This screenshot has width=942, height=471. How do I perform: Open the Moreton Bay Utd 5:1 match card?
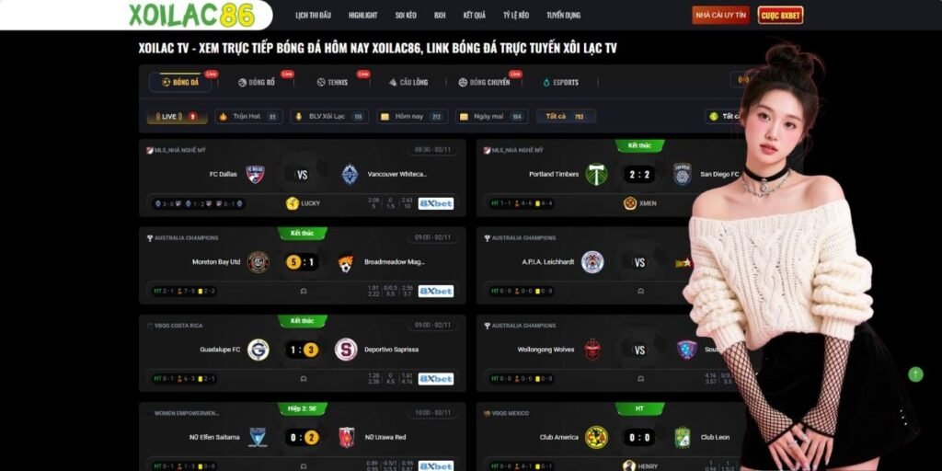click(x=302, y=265)
